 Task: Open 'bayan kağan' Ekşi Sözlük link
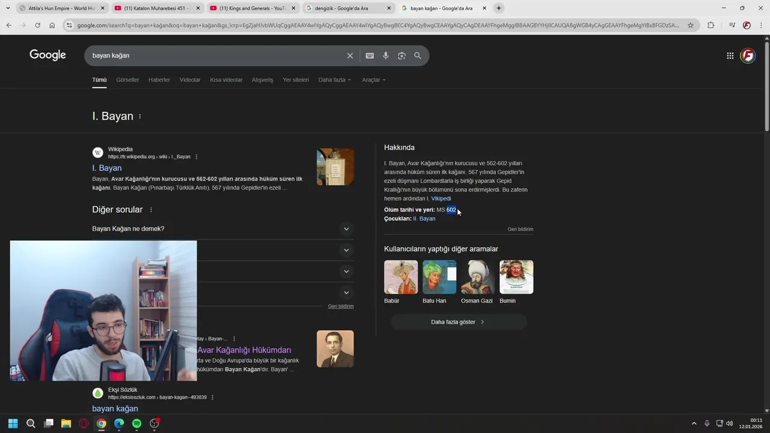point(115,409)
